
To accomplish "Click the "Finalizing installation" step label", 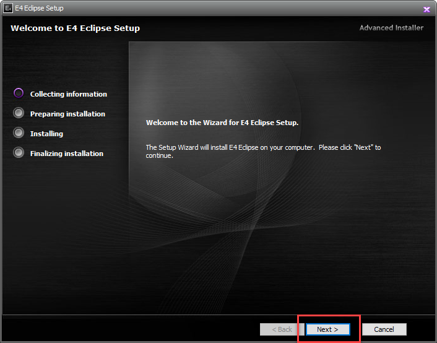I will [67, 154].
